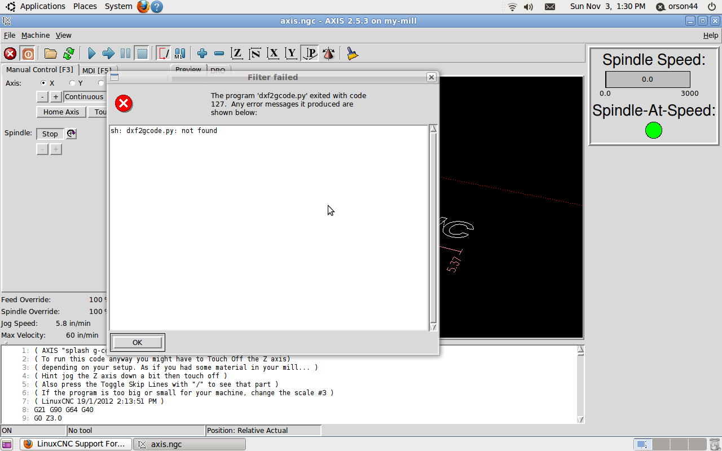
Task: Open the mail envelope indicator
Action: tap(550, 7)
